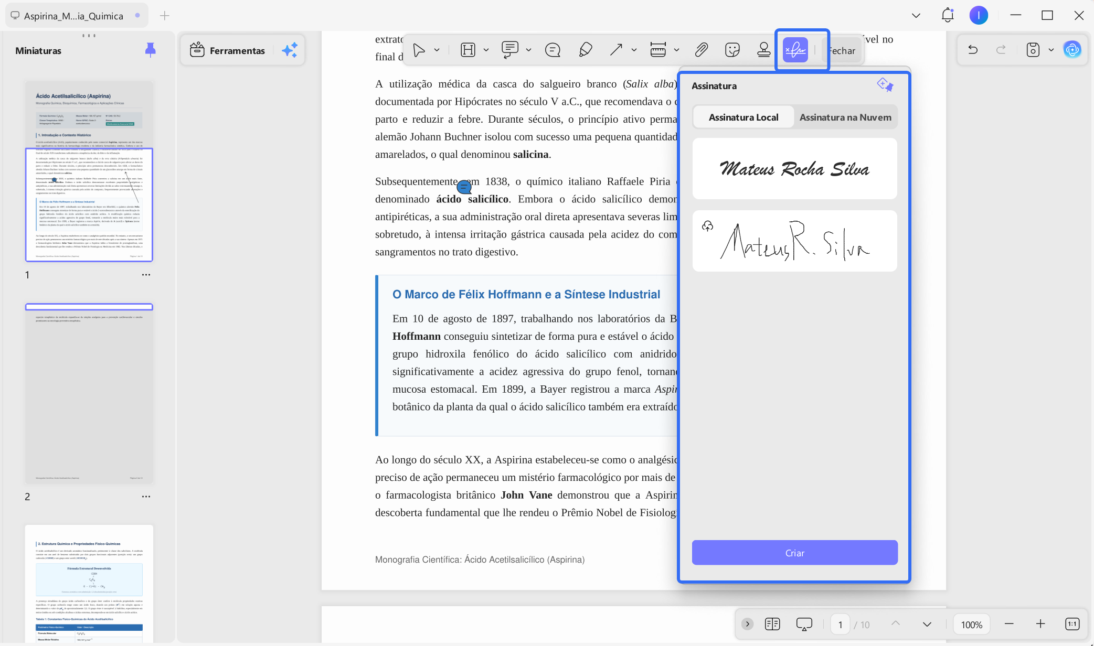The image size is (1094, 646).
Task: Expand the selection tool dropdown arrow
Action: [x=437, y=50]
